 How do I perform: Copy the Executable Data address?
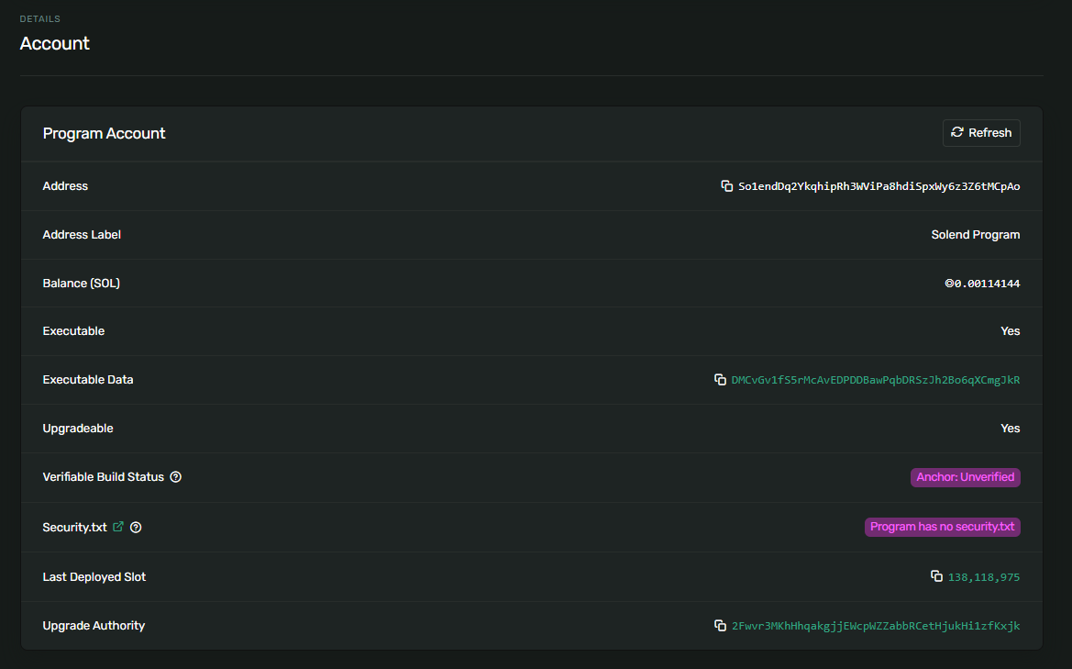click(720, 380)
